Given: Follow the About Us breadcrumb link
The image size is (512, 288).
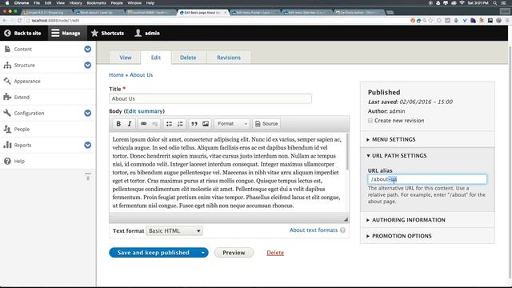Looking at the screenshot, I should 141,74.
